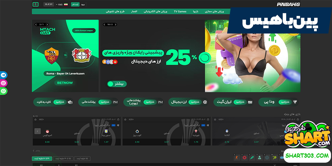Click the Iran flag icon
332x166 pixels.
(66, 4)
